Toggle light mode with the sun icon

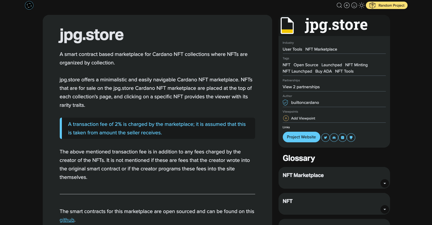(x=361, y=5)
